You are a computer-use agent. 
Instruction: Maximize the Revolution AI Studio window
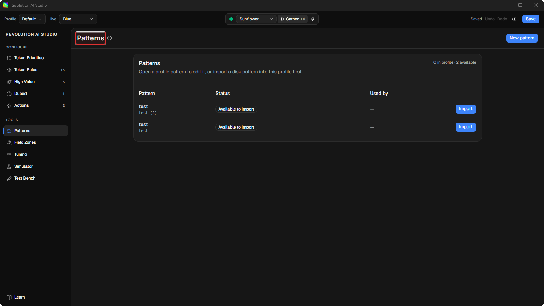[x=520, y=5]
